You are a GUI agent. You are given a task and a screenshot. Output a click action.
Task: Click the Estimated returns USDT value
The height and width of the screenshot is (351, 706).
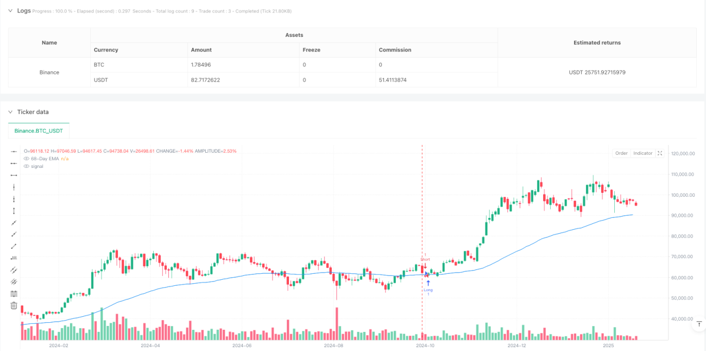(597, 72)
